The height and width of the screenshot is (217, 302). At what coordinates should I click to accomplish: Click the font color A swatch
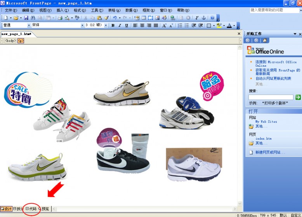point(229,25)
